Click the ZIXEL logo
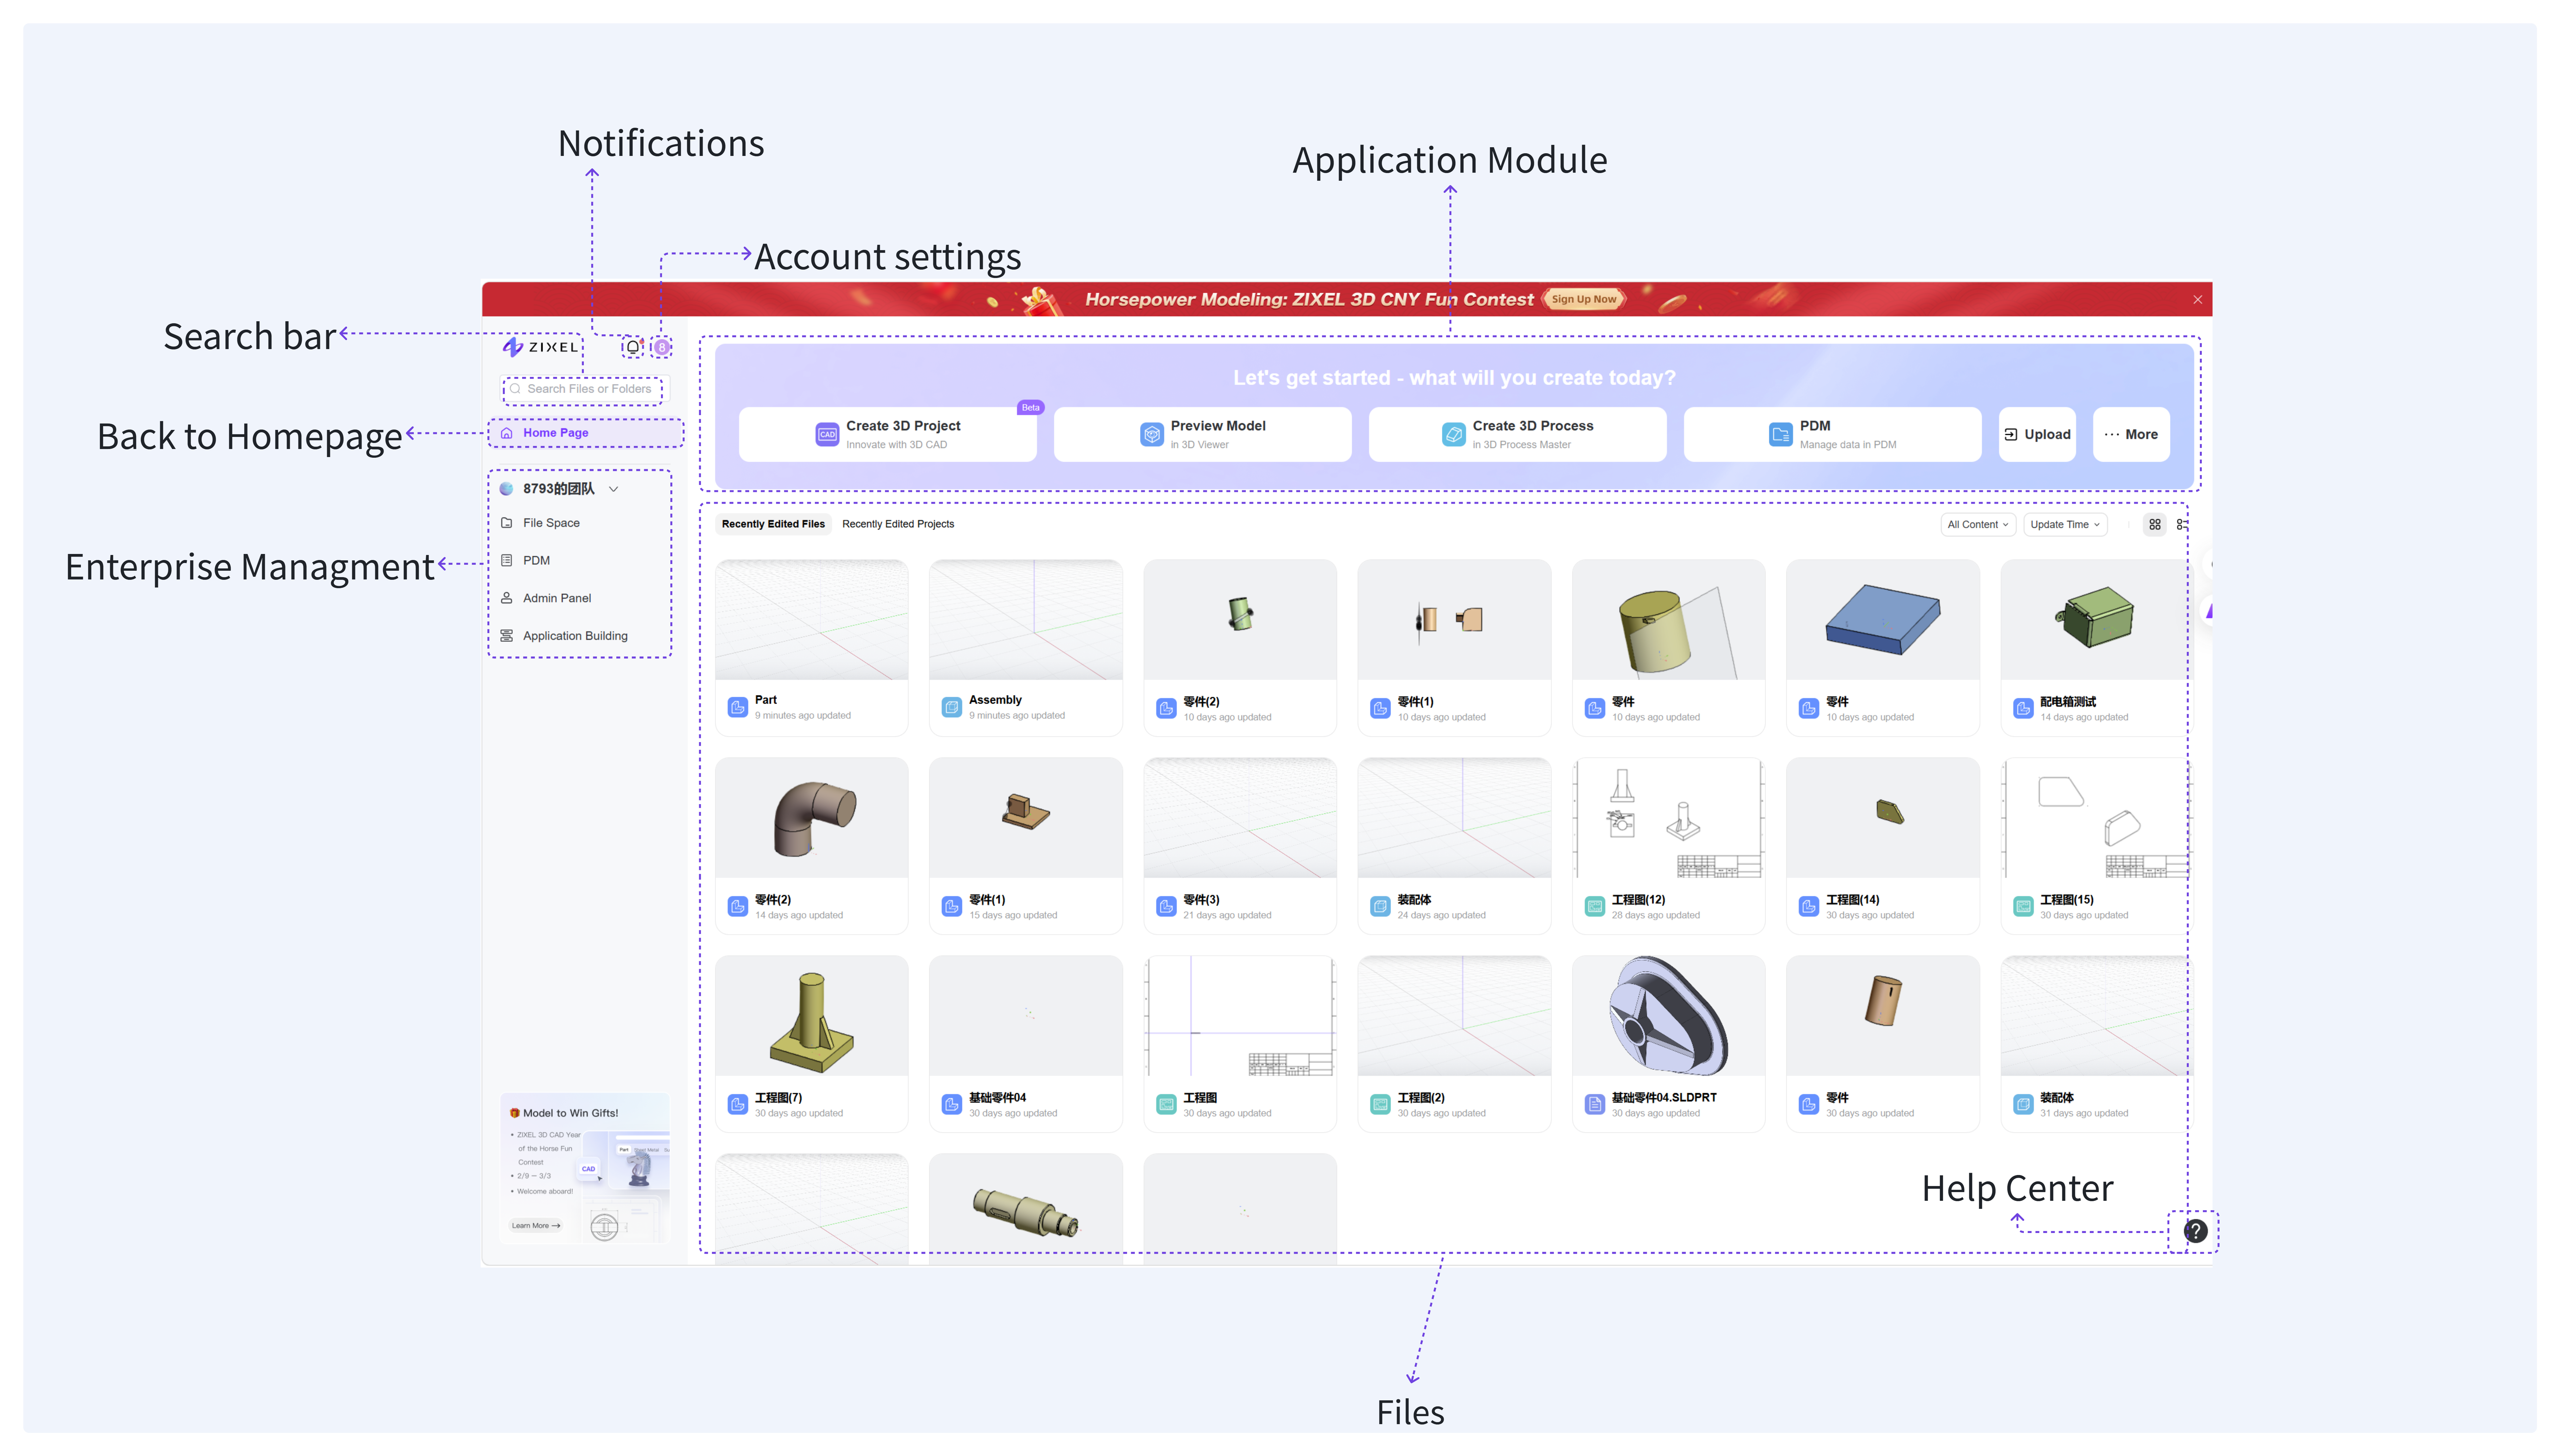The height and width of the screenshot is (1456, 2560). (x=540, y=347)
